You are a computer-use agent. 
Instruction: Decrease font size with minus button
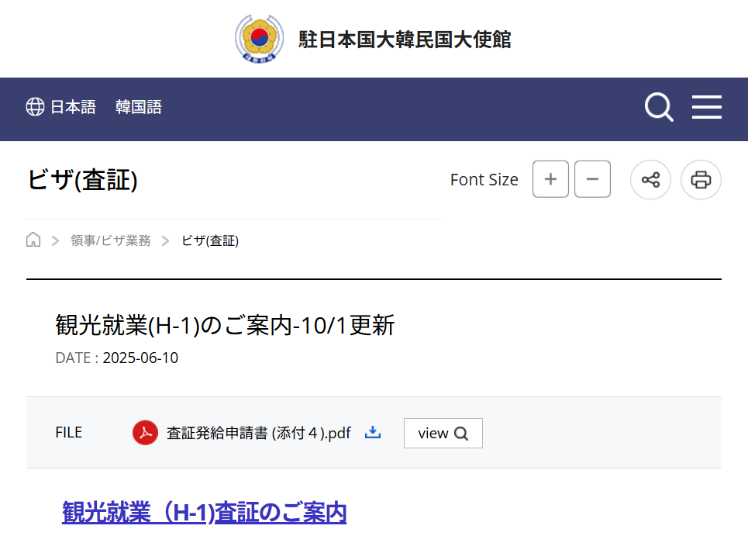tap(592, 180)
